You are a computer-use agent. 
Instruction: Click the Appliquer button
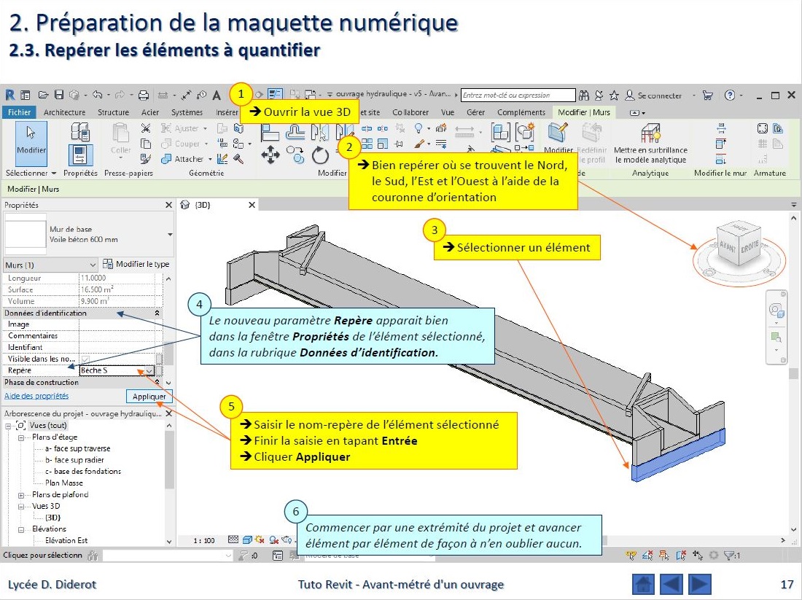pos(149,397)
